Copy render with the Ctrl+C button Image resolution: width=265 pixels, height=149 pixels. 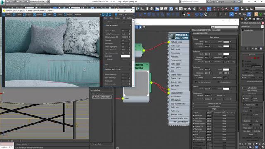point(27,15)
